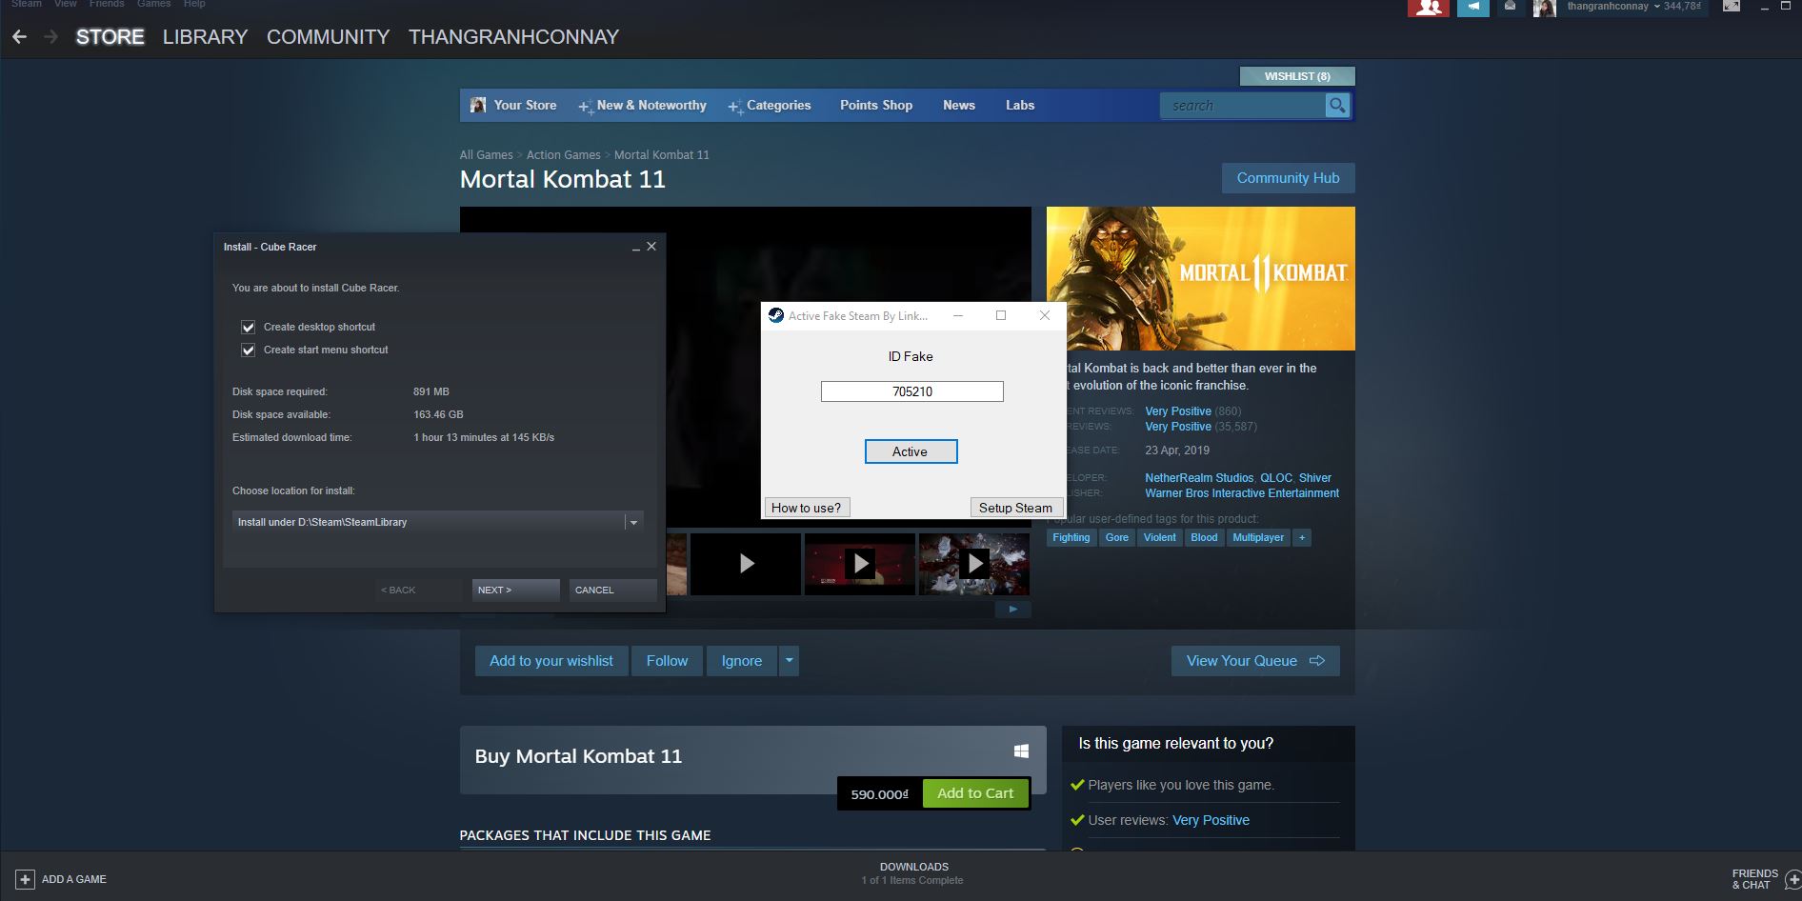Viewport: 1802px width, 901px height.
Task: Click the plus icon for Add a Game
Action: click(x=26, y=879)
